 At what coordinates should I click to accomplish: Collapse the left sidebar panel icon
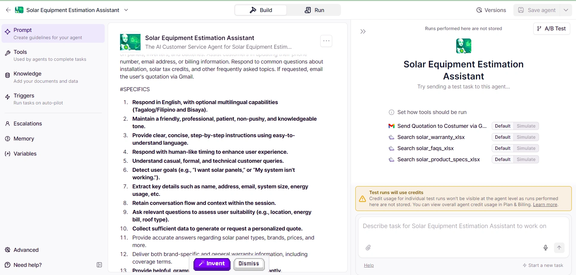tap(99, 265)
